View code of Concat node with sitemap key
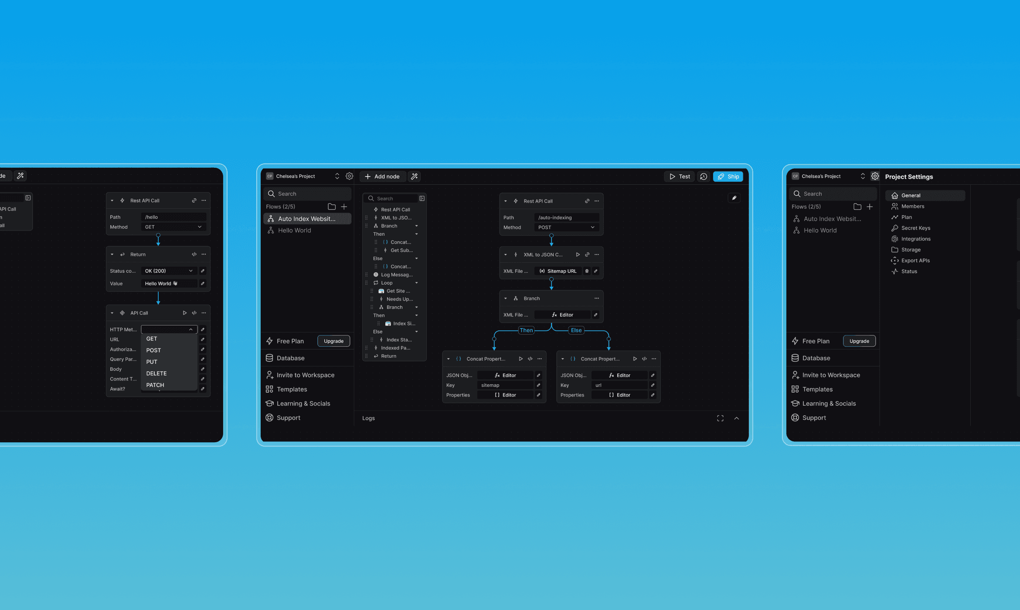The height and width of the screenshot is (610, 1020). (x=530, y=359)
